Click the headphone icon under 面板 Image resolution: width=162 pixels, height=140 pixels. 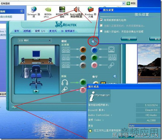65,82
